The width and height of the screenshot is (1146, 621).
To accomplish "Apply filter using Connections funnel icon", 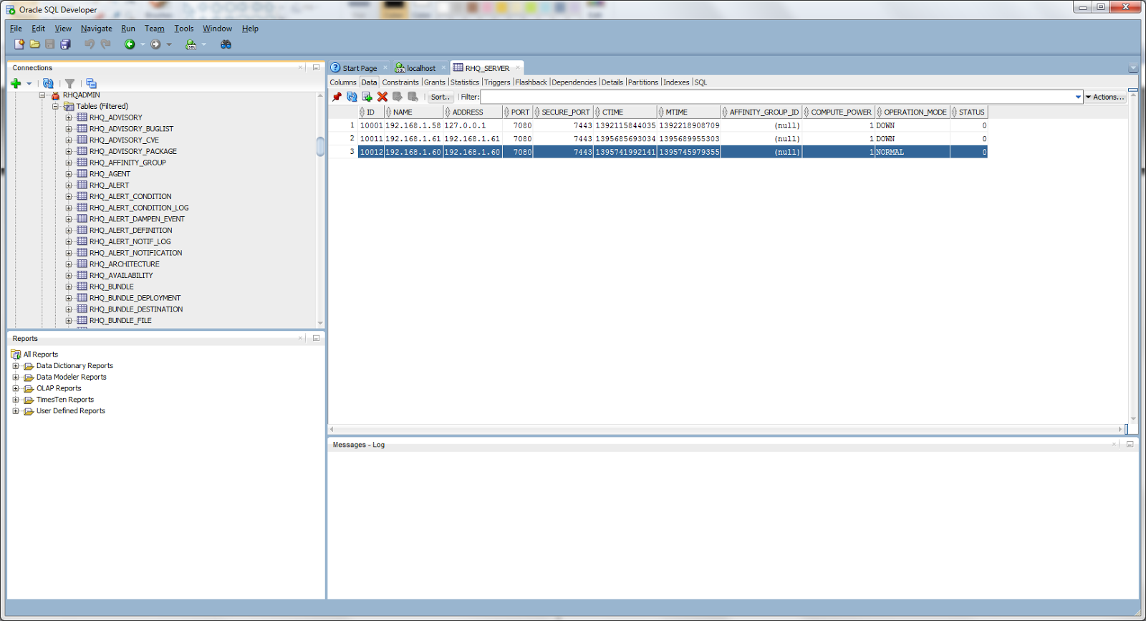I will tap(69, 83).
